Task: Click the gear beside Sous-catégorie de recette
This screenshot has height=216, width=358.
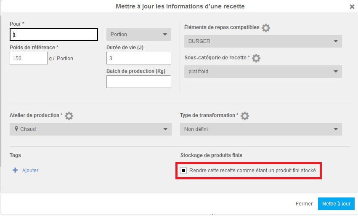Action: pos(256,58)
